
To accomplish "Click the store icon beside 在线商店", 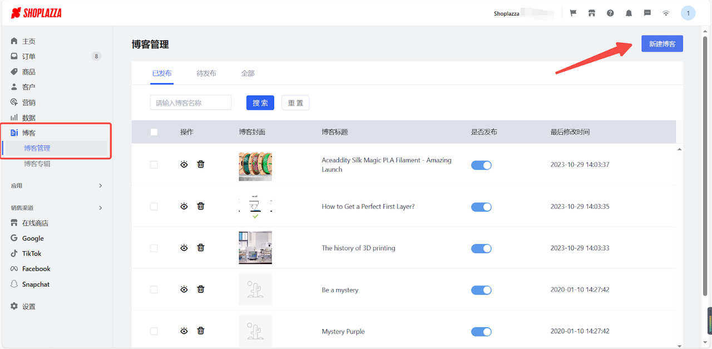I will click(x=14, y=223).
